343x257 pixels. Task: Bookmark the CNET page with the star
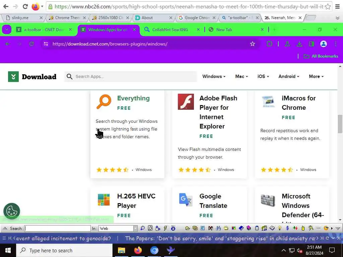pyautogui.click(x=253, y=44)
